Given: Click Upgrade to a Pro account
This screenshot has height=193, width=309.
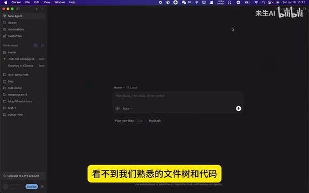Looking at the screenshot, I should coord(23,176).
